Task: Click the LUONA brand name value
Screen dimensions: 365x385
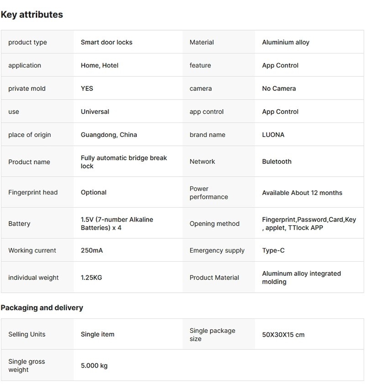Action: [273, 135]
